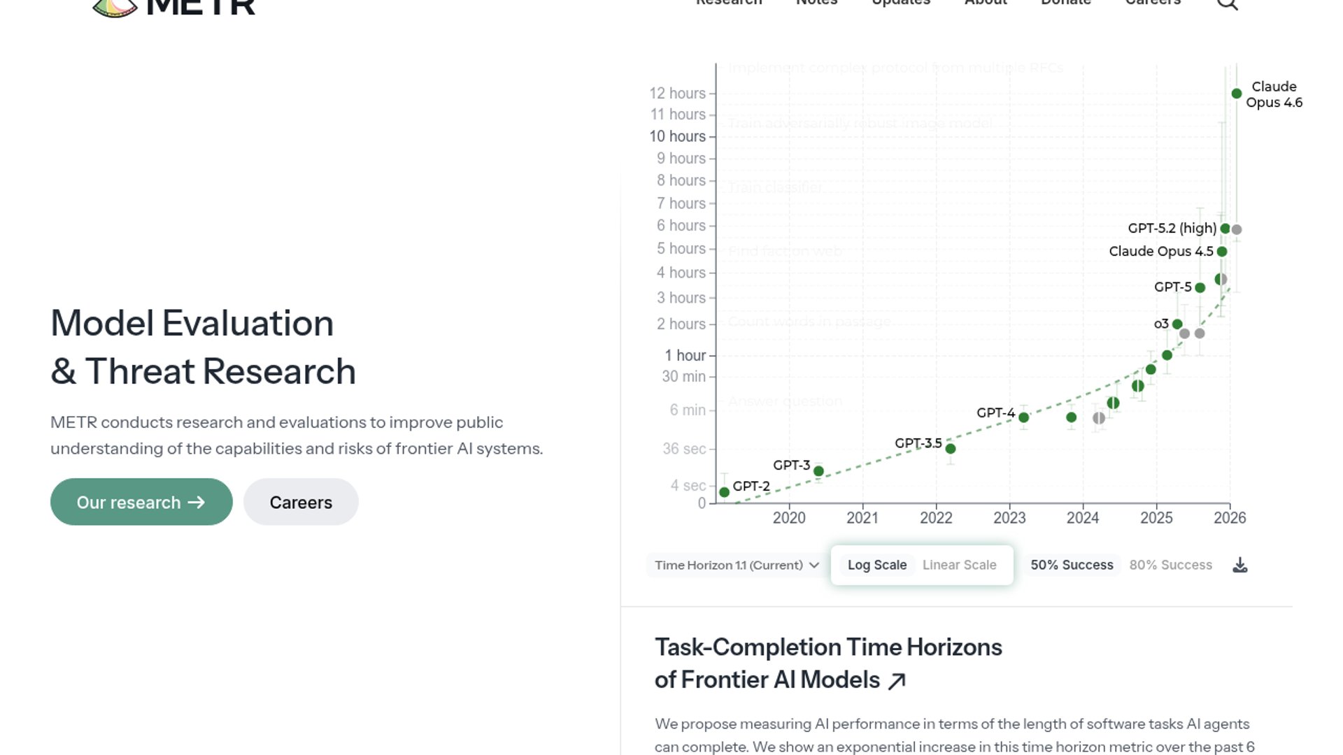Click the Claude Opus 4.5 marker
The height and width of the screenshot is (755, 1343).
point(1221,252)
